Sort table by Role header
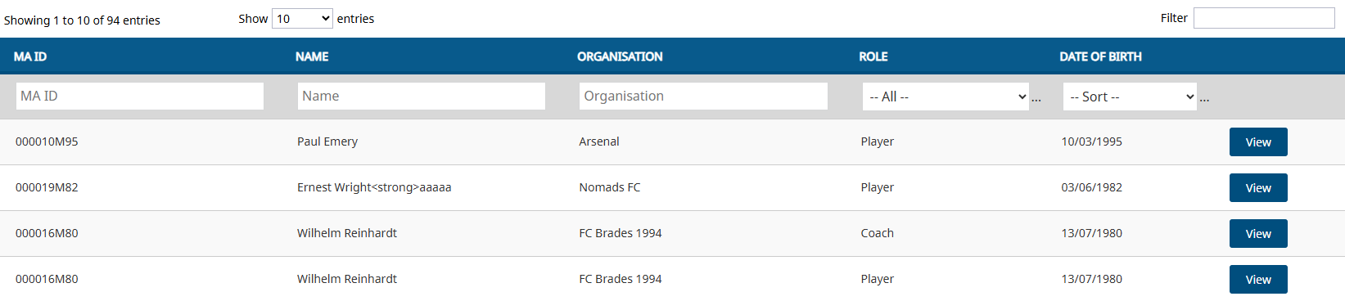Image resolution: width=1345 pixels, height=301 pixels. (x=873, y=56)
